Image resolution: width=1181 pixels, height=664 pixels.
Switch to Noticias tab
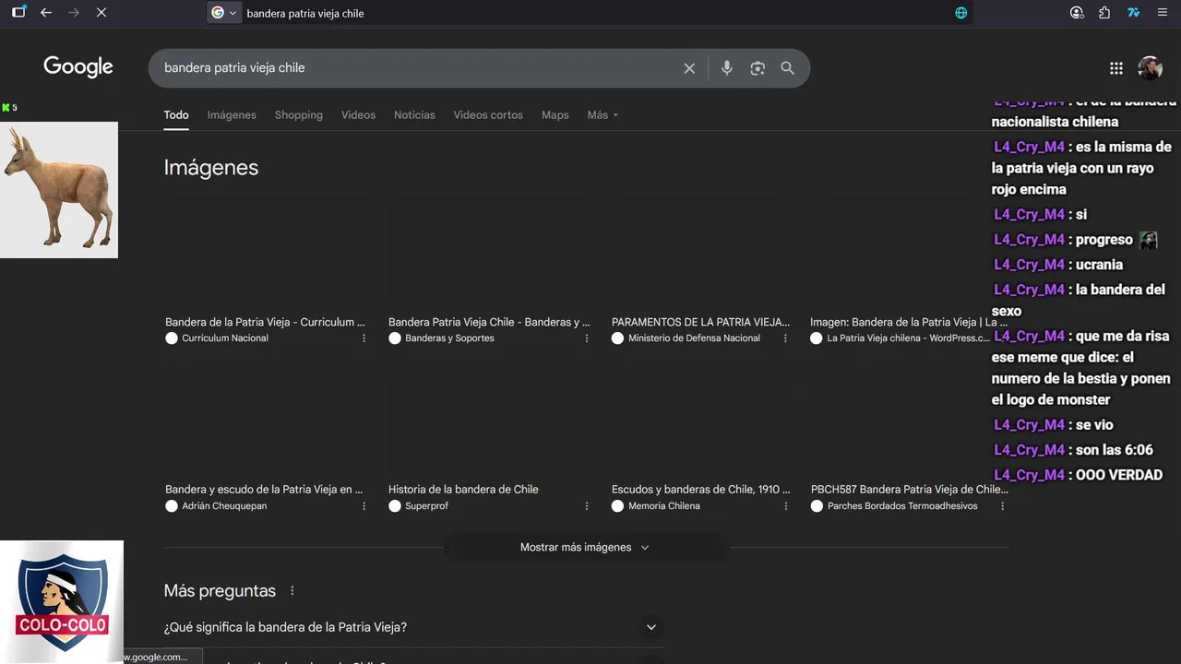(414, 115)
